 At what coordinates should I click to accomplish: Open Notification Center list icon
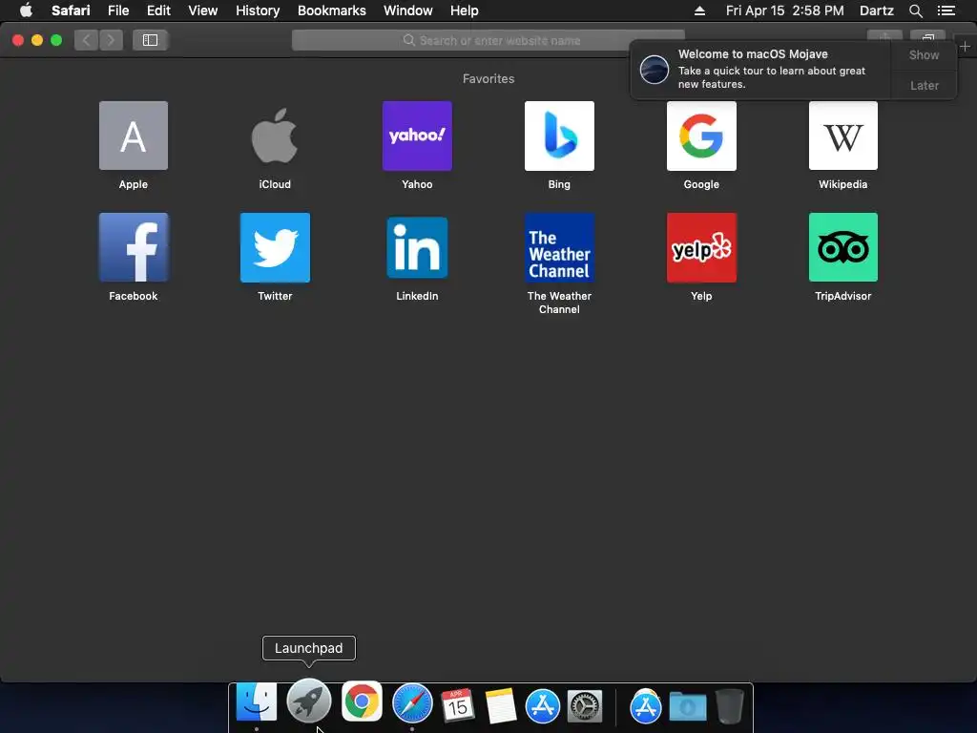pyautogui.click(x=946, y=10)
